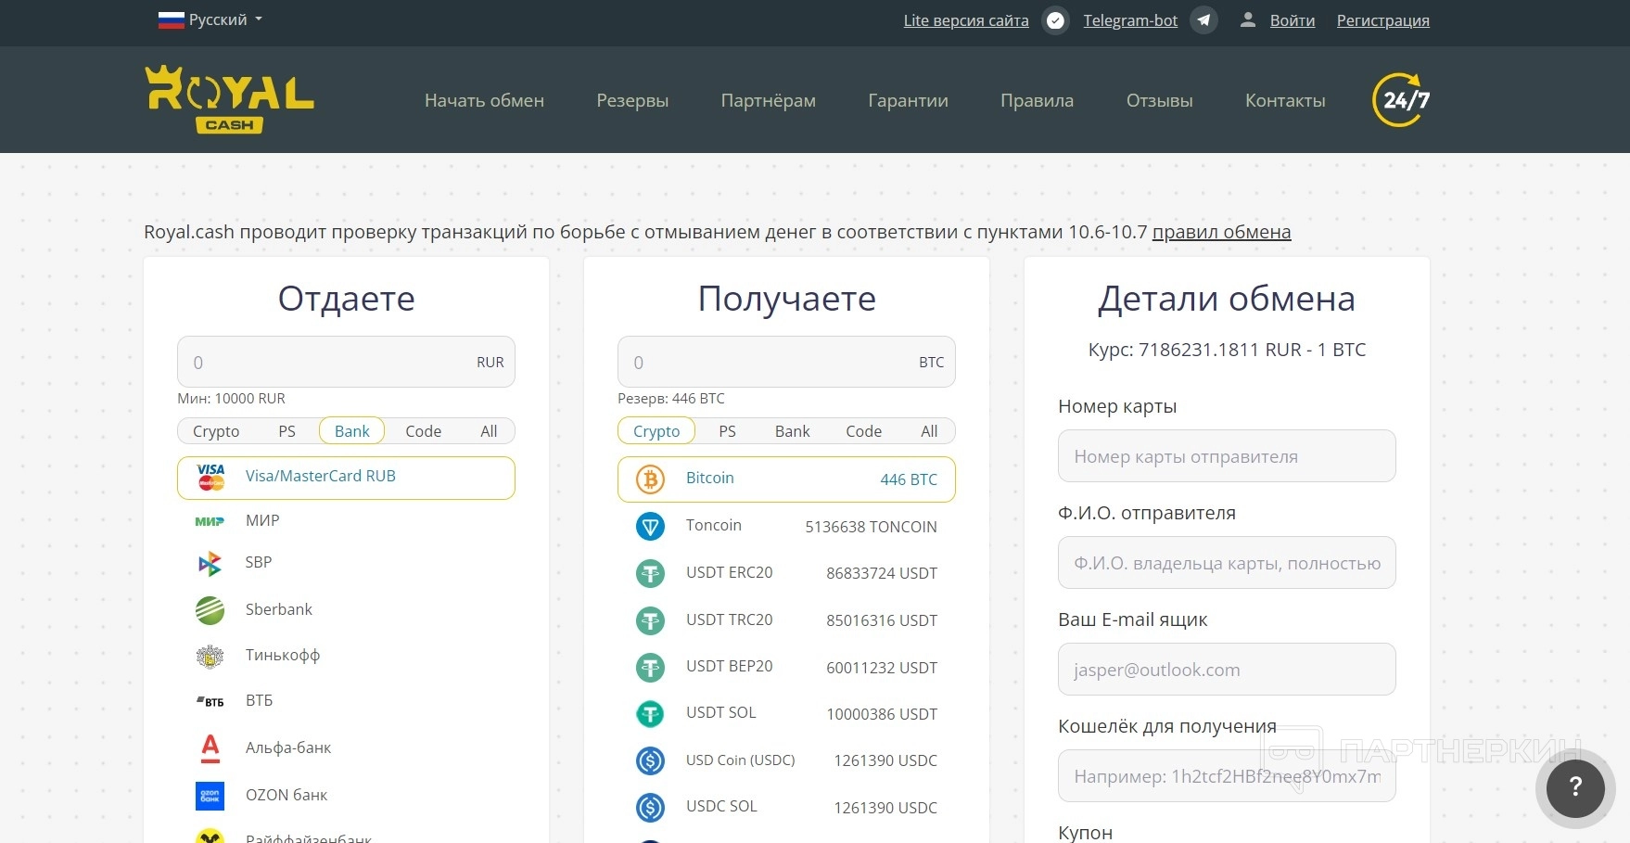Viewport: 1630px width, 843px height.
Task: Click the USDC SOL icon
Action: tap(651, 808)
